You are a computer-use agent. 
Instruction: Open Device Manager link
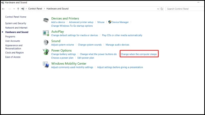click(120, 22)
